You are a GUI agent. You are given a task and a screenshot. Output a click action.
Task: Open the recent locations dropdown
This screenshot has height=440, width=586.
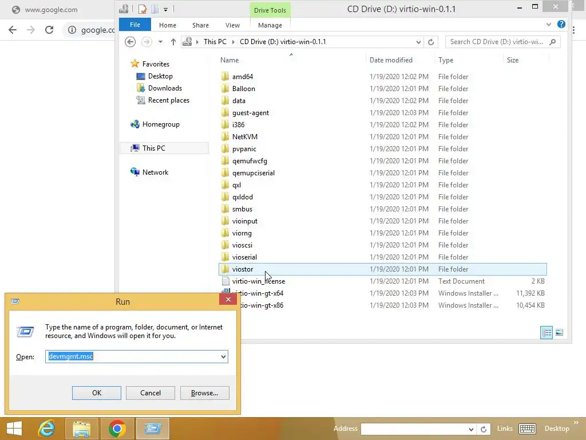tap(160, 42)
